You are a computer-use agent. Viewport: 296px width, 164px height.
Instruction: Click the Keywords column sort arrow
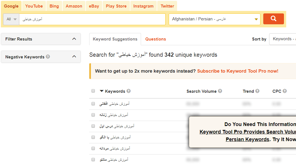click(102, 91)
